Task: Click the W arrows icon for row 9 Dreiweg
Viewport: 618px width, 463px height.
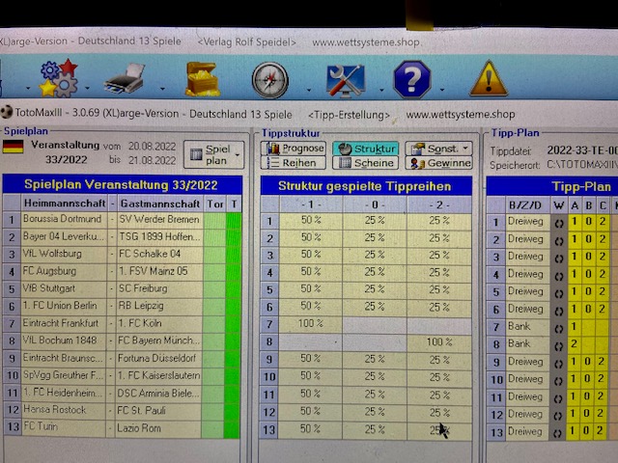Action: click(x=558, y=364)
